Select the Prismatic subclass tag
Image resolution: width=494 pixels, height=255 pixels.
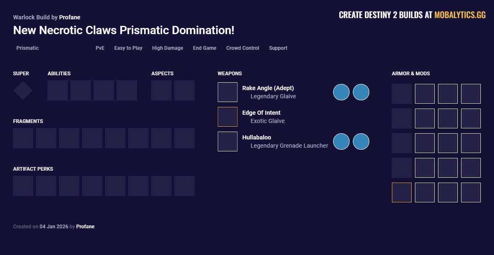point(28,48)
